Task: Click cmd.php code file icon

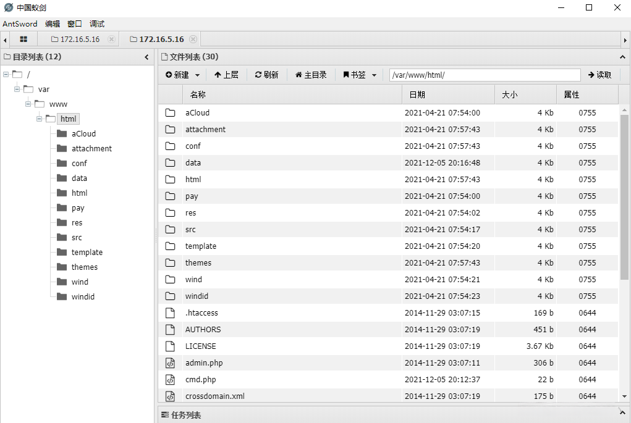Action: (170, 380)
